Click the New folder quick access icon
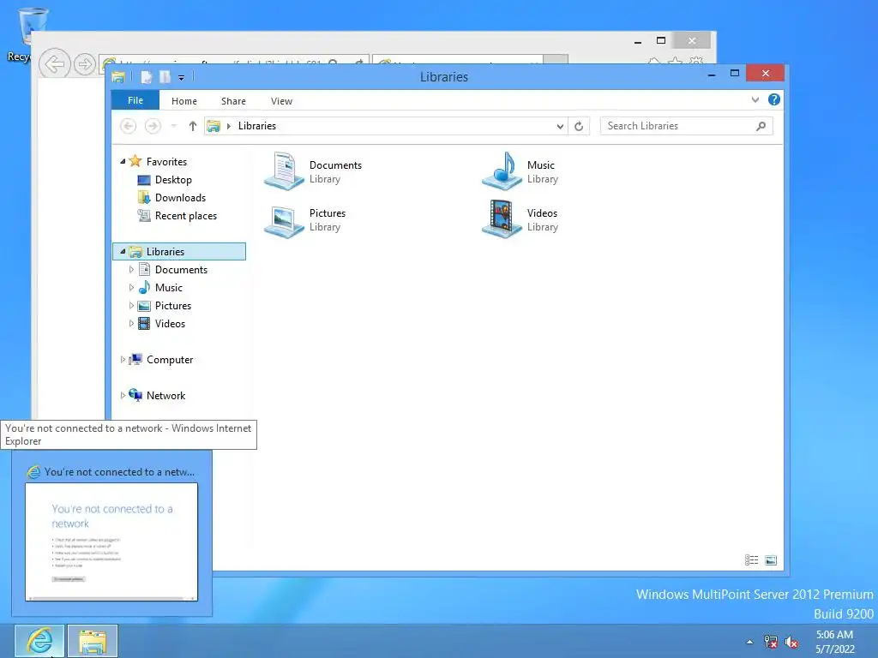This screenshot has height=658, width=878. [x=165, y=77]
